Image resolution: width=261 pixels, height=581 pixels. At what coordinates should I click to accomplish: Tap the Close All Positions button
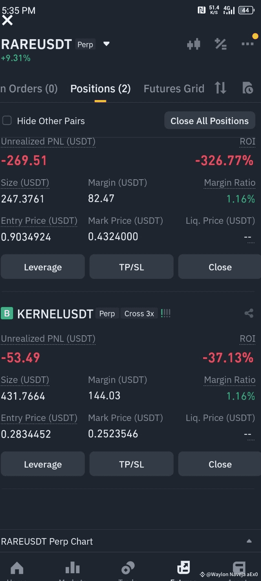209,121
